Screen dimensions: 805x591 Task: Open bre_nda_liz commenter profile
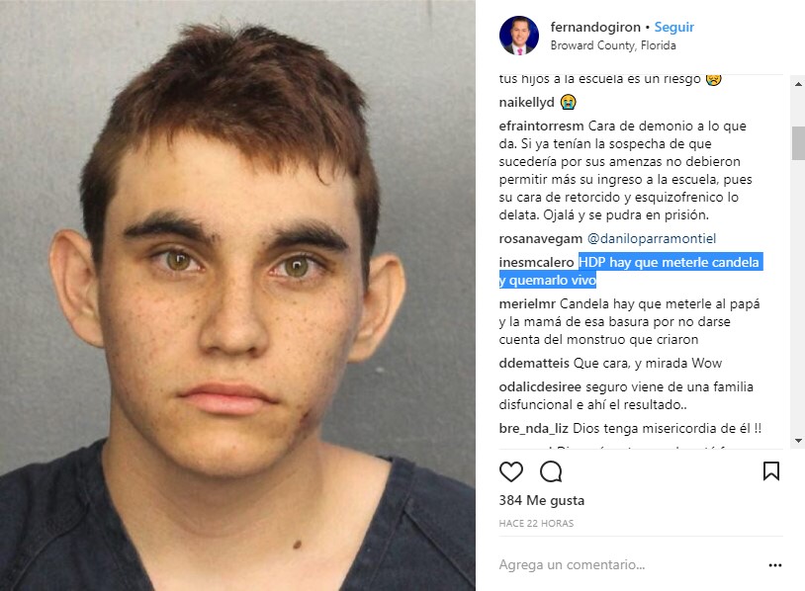[x=533, y=428]
